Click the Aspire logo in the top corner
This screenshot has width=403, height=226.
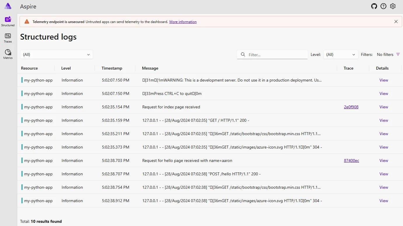(7, 6)
